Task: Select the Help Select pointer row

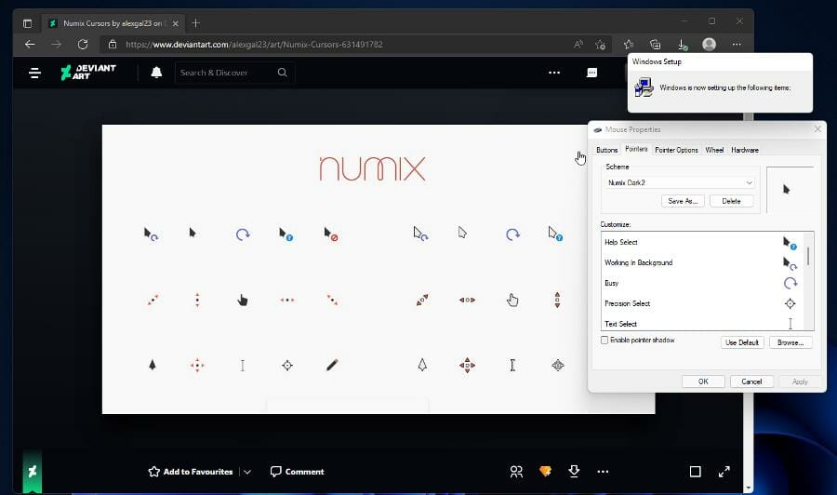Action: click(703, 243)
